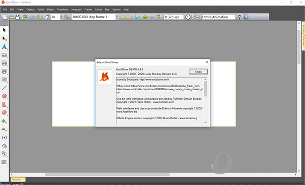Select the black arrow selection tool

(4, 30)
